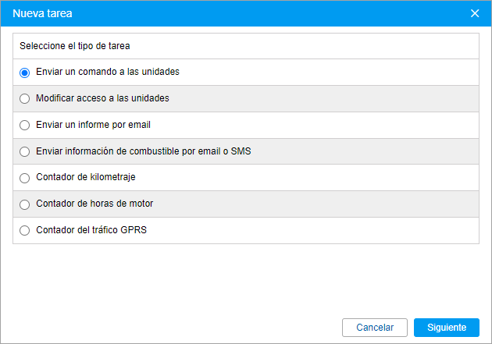Select the 'Enviar un comando a las unidades' radio button
Image resolution: width=492 pixels, height=344 pixels.
tap(24, 73)
